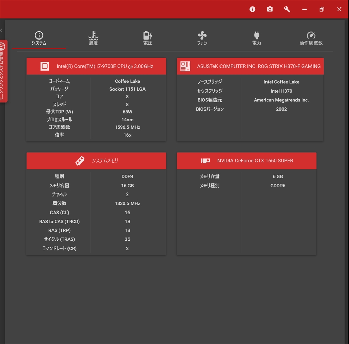349x344 pixels.
Task: Click the Intel H370 southbridge value
Action: tap(281, 91)
